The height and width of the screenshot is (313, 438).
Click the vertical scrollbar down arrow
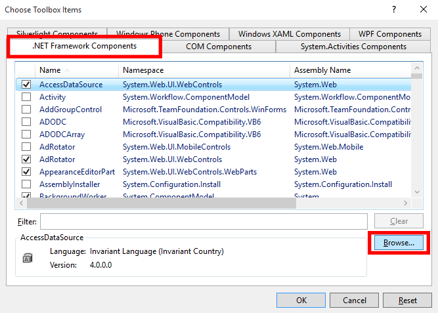pyautogui.click(x=417, y=192)
